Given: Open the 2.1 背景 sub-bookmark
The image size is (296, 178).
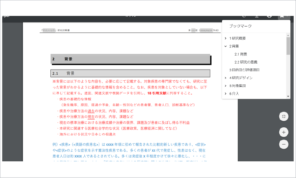Looking at the screenshot, I should [241, 54].
